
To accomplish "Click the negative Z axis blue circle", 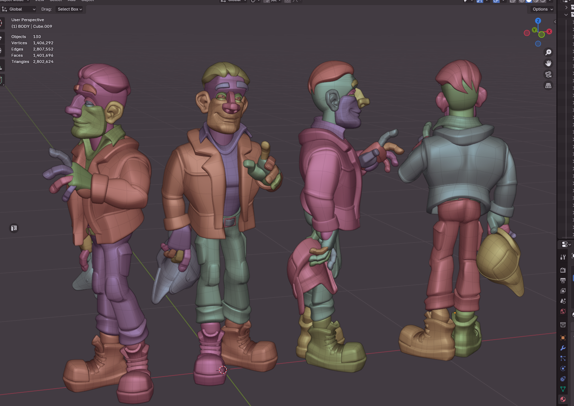I will click(x=538, y=44).
